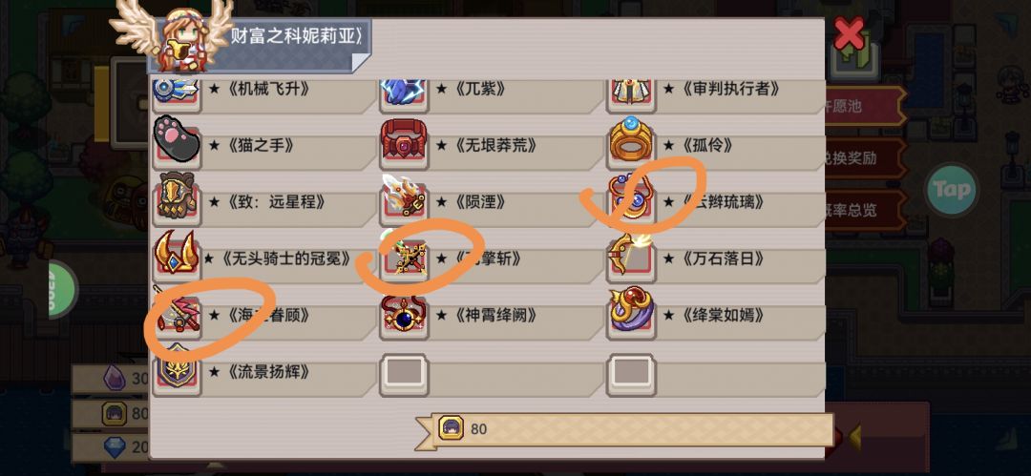Click the round Tap button

click(951, 190)
